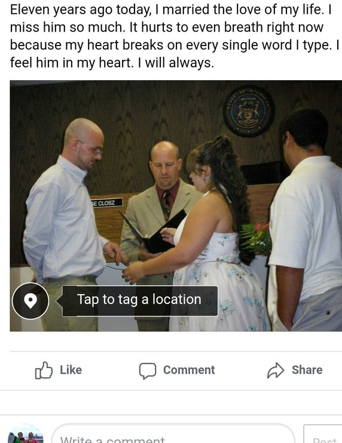Click the bride's flower bouquet in the photo
This screenshot has height=443, width=342.
pyautogui.click(x=256, y=239)
